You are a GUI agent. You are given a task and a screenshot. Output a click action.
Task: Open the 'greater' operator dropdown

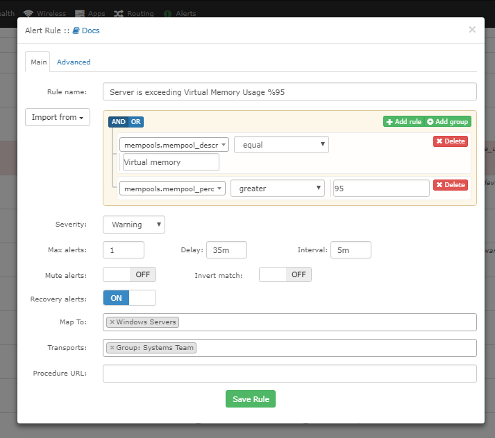pyautogui.click(x=278, y=188)
